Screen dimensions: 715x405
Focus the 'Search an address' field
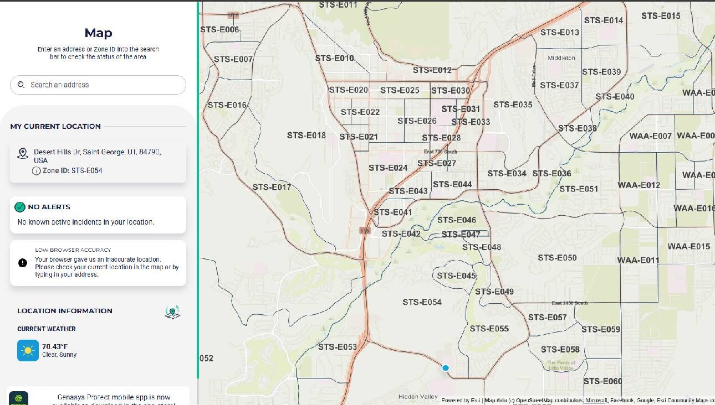click(98, 85)
